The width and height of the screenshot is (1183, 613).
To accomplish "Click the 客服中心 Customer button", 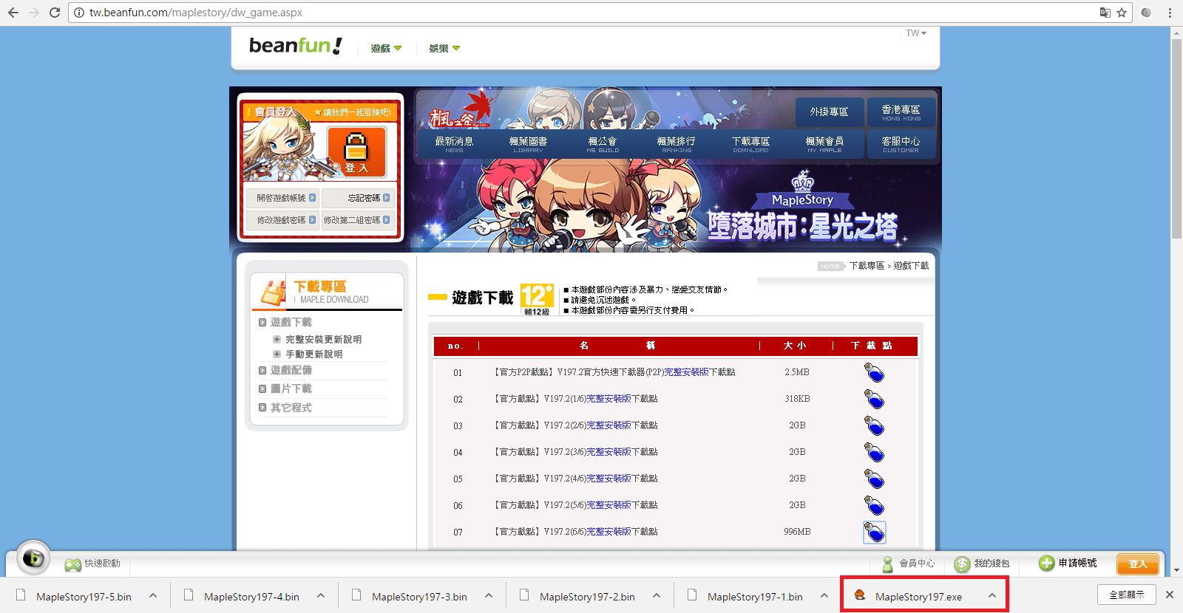I will coord(901,144).
